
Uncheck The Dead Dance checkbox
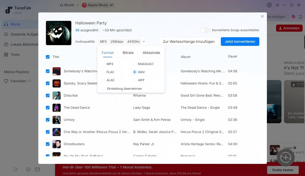(x=48, y=108)
